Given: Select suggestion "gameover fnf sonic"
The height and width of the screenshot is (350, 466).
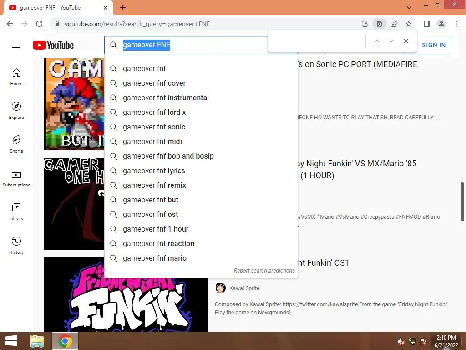Looking at the screenshot, I should pyautogui.click(x=201, y=127).
